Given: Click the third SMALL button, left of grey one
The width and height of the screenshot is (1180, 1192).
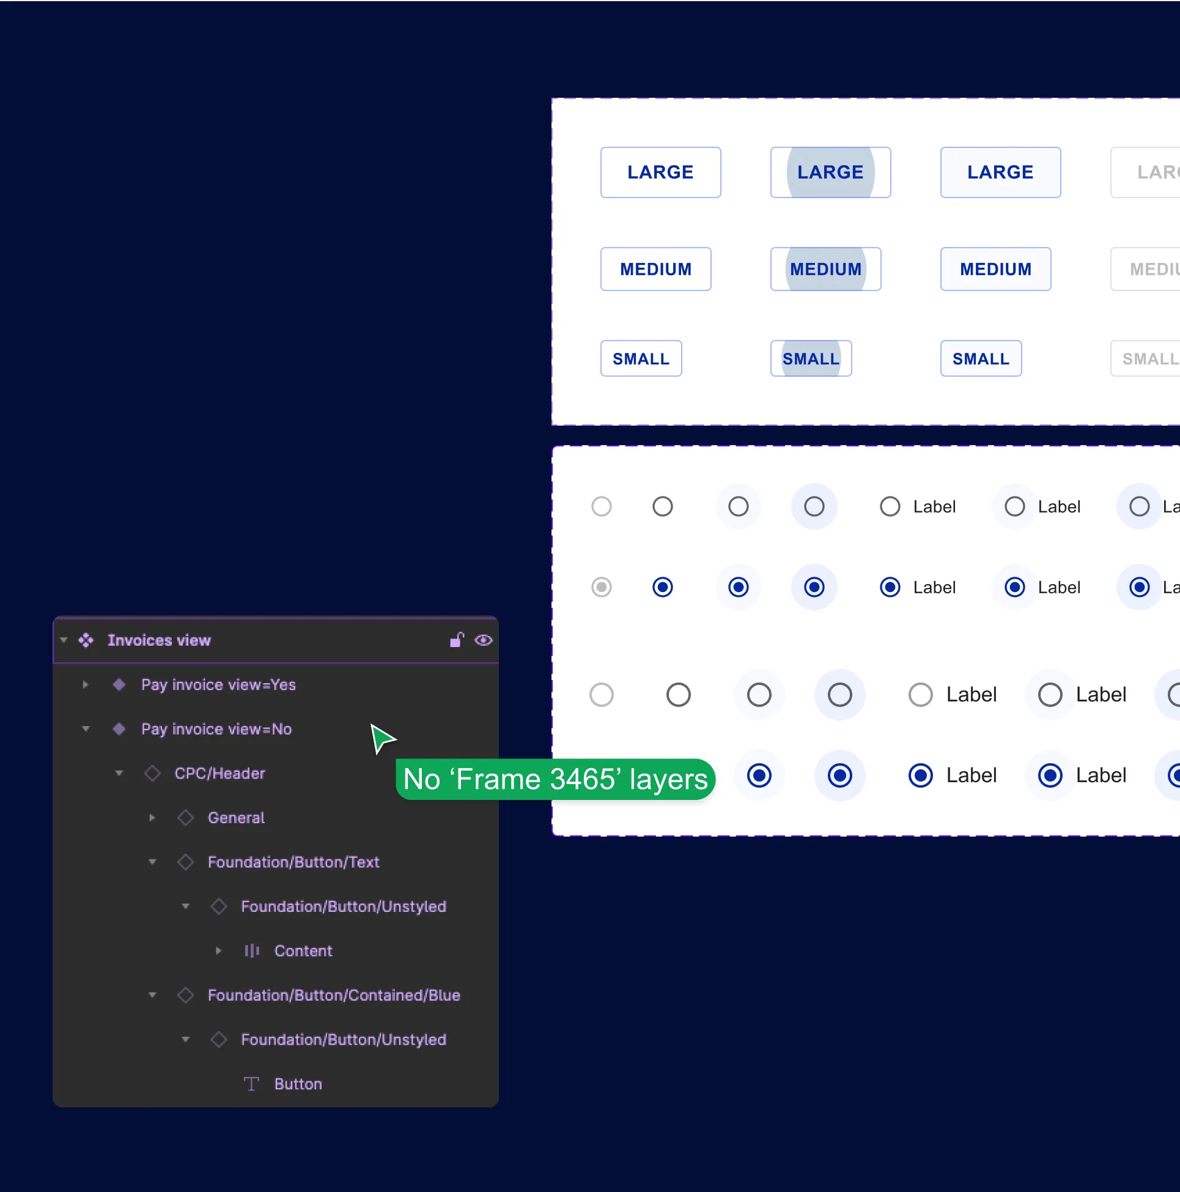Looking at the screenshot, I should [981, 358].
